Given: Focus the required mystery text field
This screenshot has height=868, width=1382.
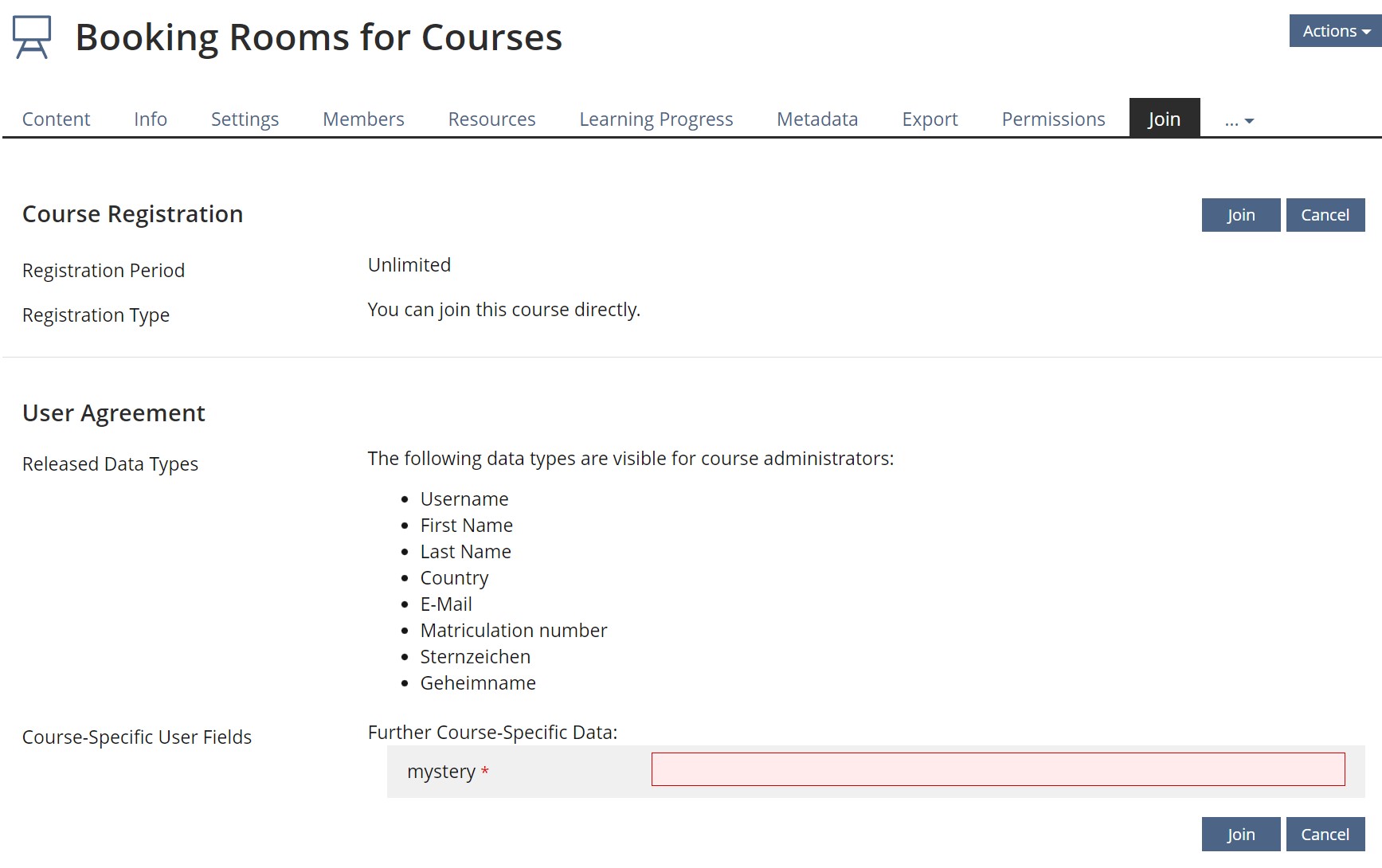Looking at the screenshot, I should click(997, 769).
